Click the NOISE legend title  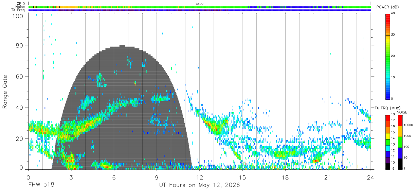[x=402, y=112]
